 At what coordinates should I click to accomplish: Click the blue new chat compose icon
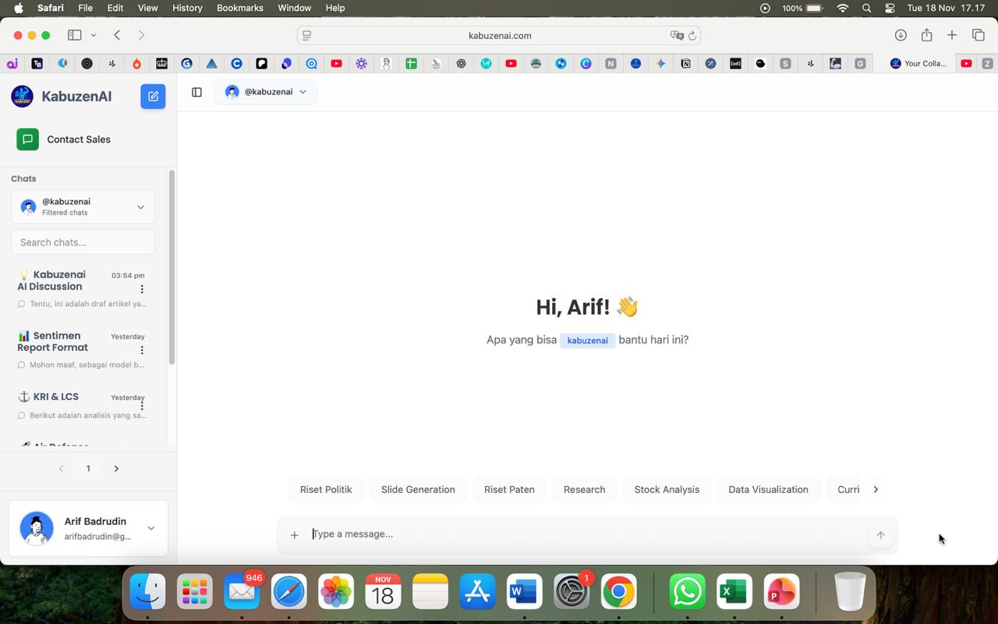coord(153,96)
